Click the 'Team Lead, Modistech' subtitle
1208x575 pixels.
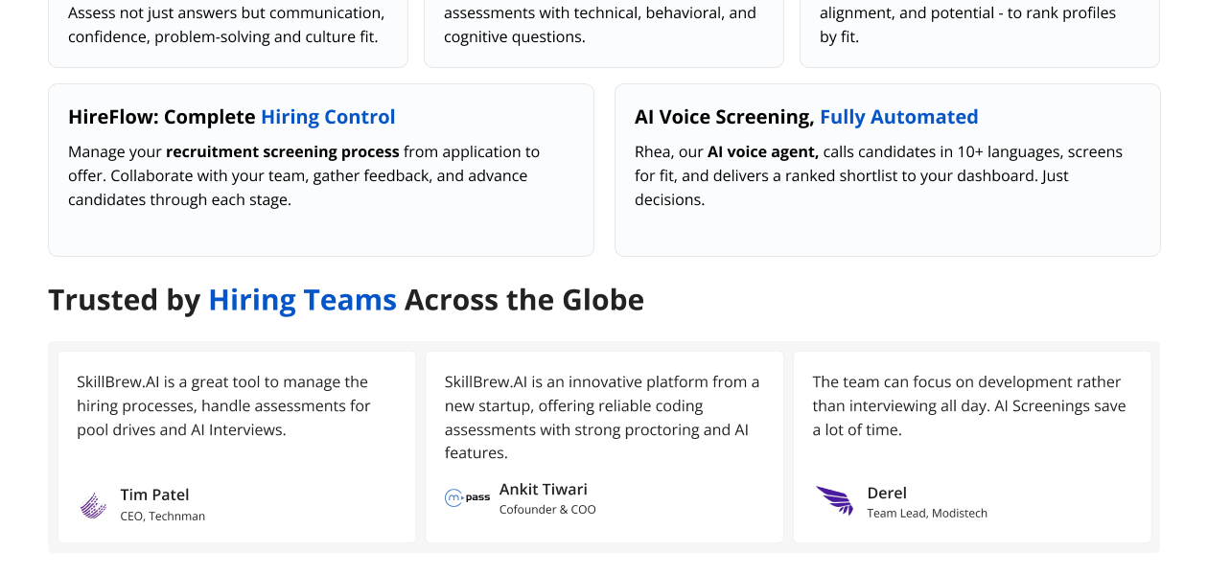pyautogui.click(x=927, y=513)
